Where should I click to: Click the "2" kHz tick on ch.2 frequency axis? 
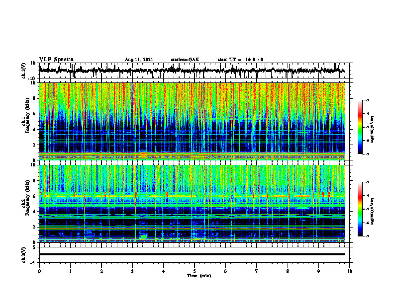35,227
